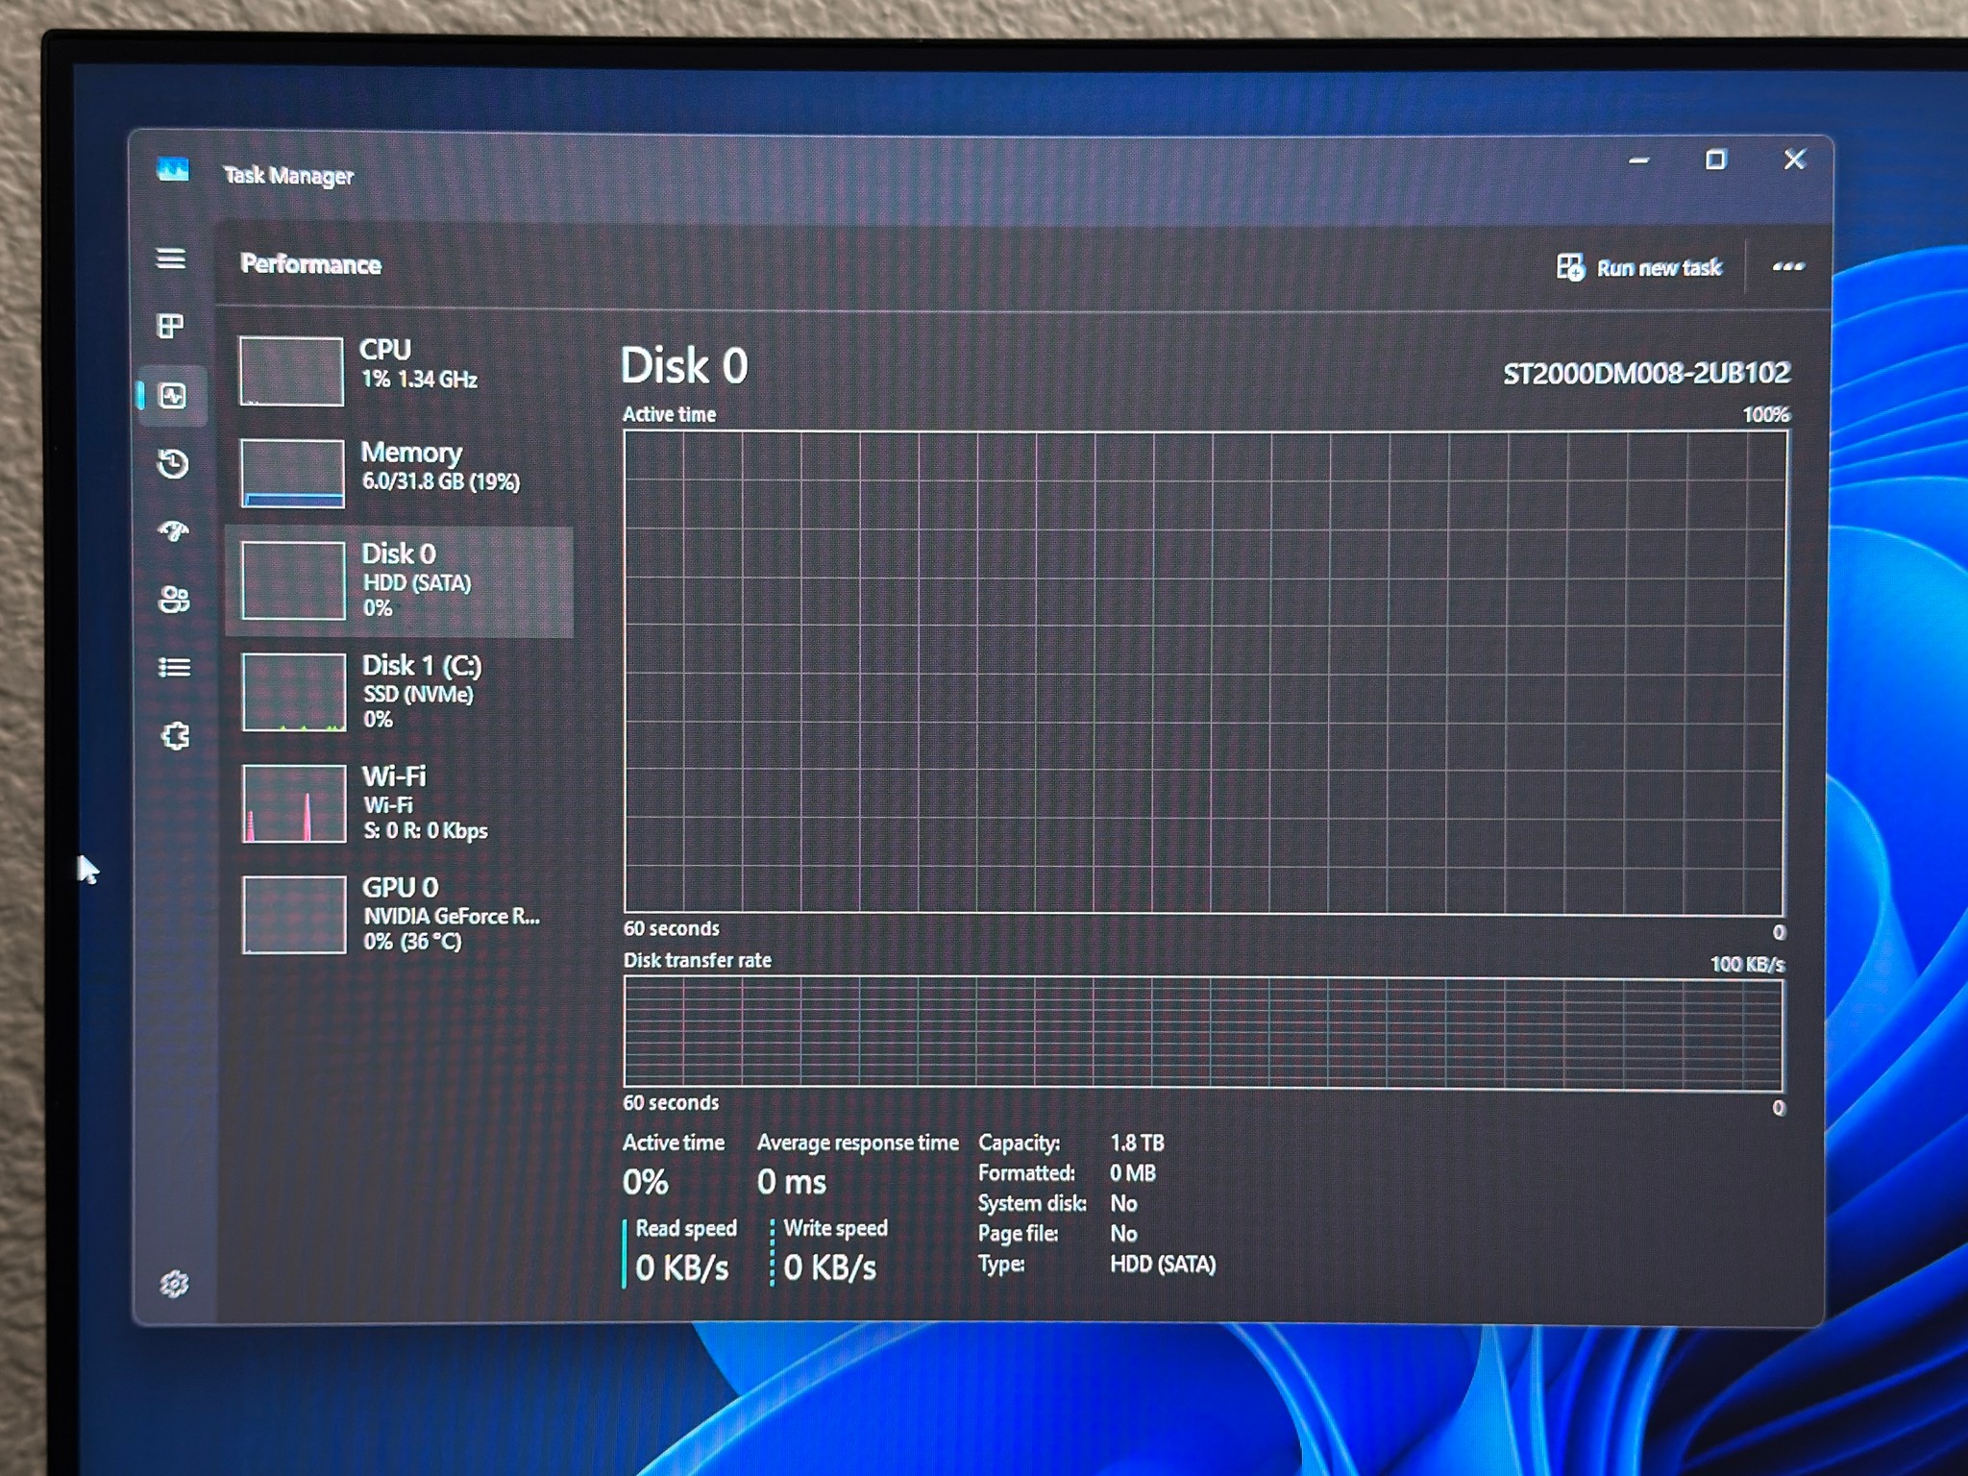Viewport: 1968px width, 1476px height.
Task: Click the CPU mini graph thumbnail
Action: 291,371
